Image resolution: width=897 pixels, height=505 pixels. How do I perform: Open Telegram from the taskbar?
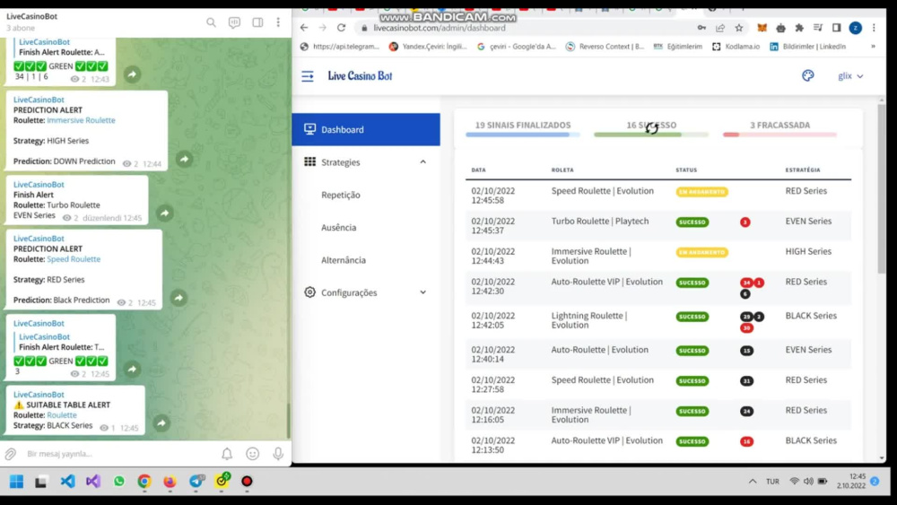pos(196,482)
